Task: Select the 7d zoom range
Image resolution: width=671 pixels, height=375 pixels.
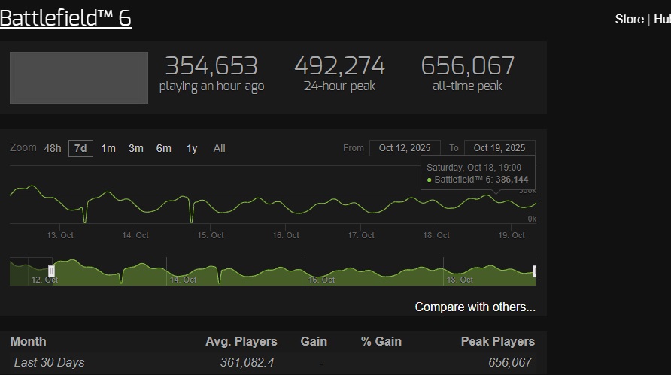Action: point(80,148)
